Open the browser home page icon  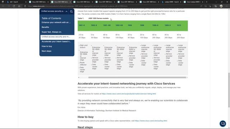tap(19, 6)
